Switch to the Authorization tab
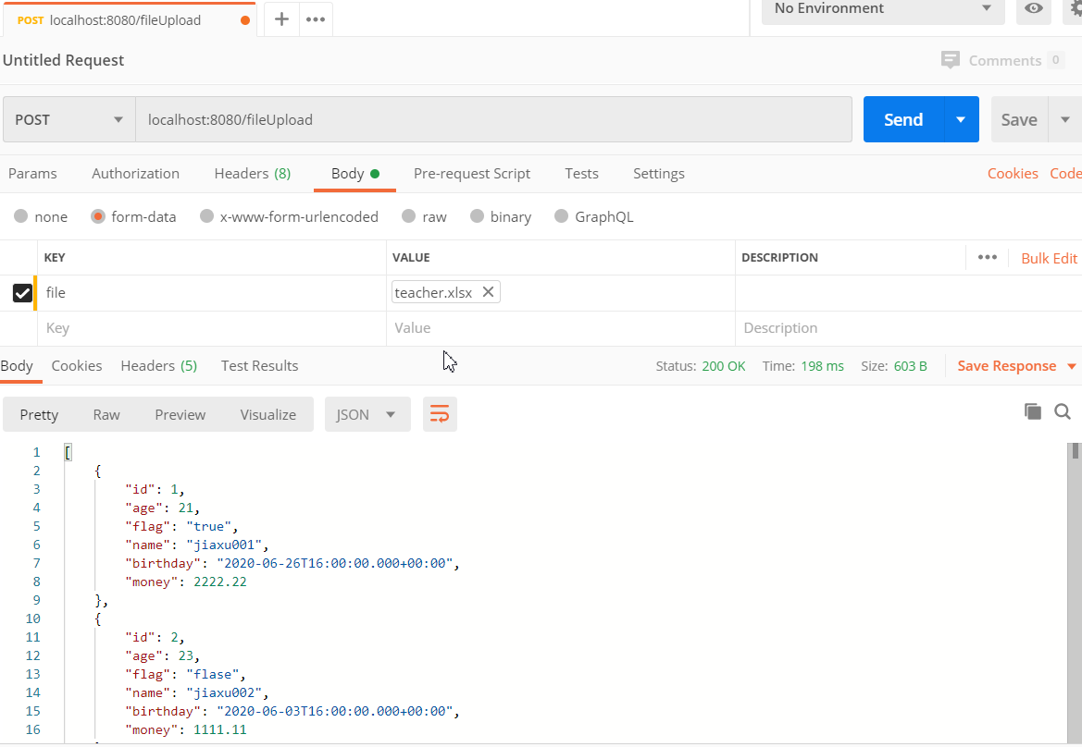Viewport: 1082px width, 747px height. (x=135, y=174)
